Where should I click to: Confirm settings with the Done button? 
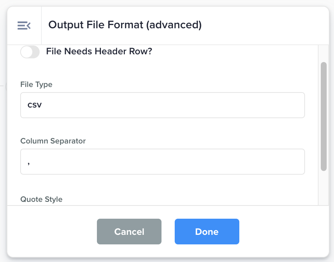click(207, 232)
